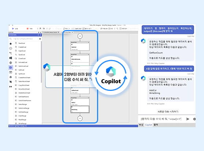204x151 pixels.
Task: Collapse the NewExcel card group header
Action: 89,43
